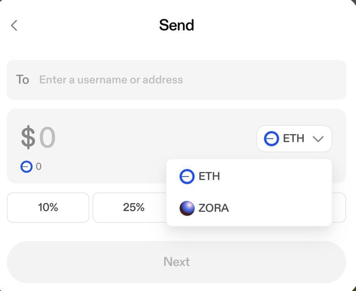Click the ETH logo in token selector
356x291 pixels.
click(271, 139)
